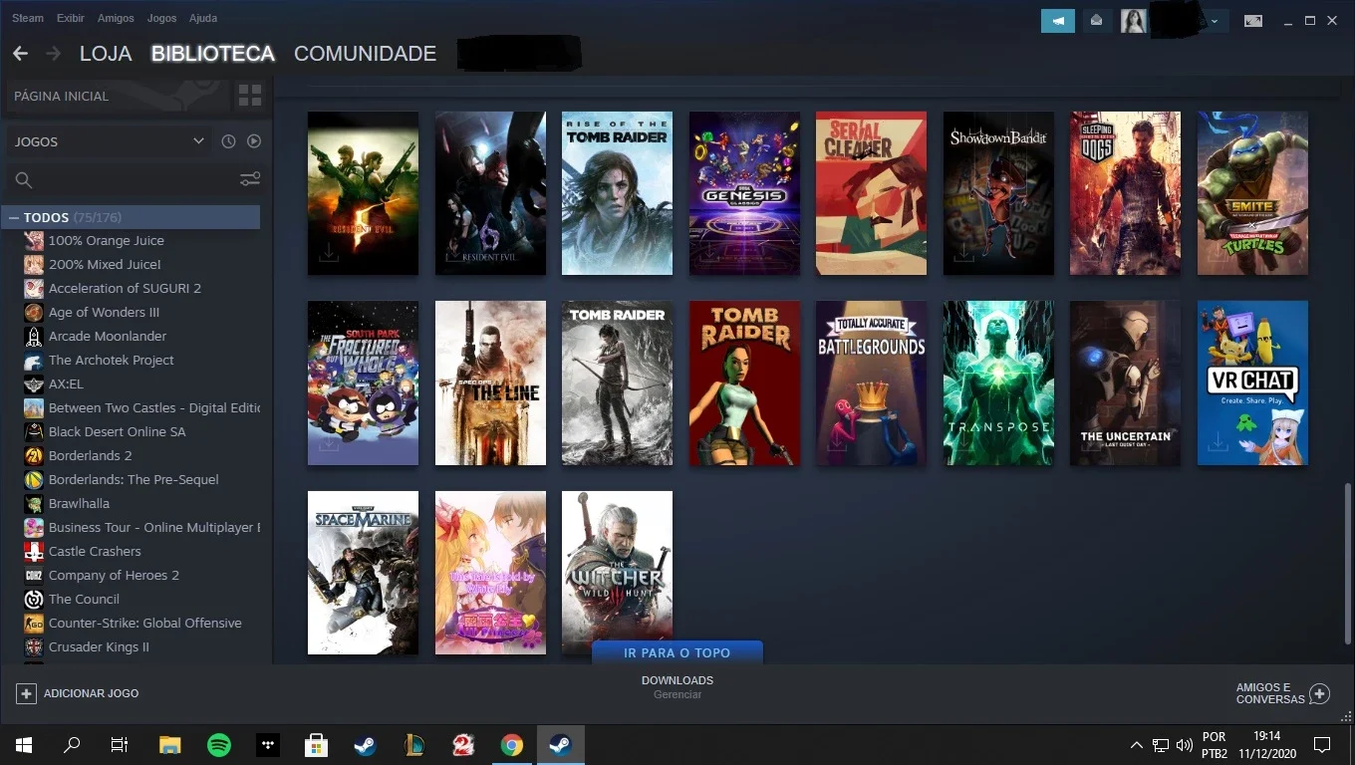Open File Explorer from the taskbar
The height and width of the screenshot is (765, 1355).
[x=170, y=745]
